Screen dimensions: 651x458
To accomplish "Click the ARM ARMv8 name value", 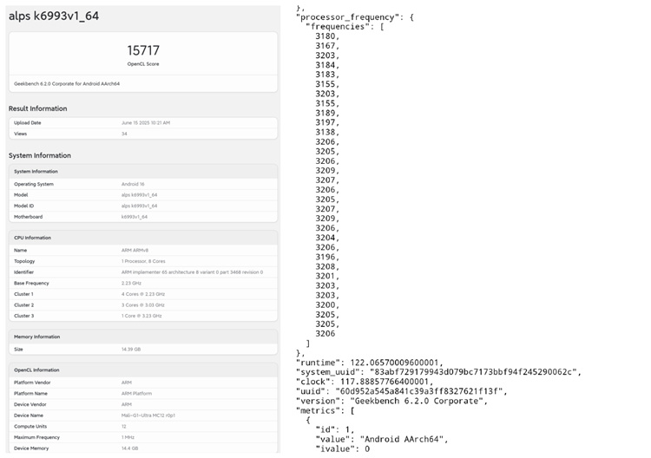I will coord(135,250).
